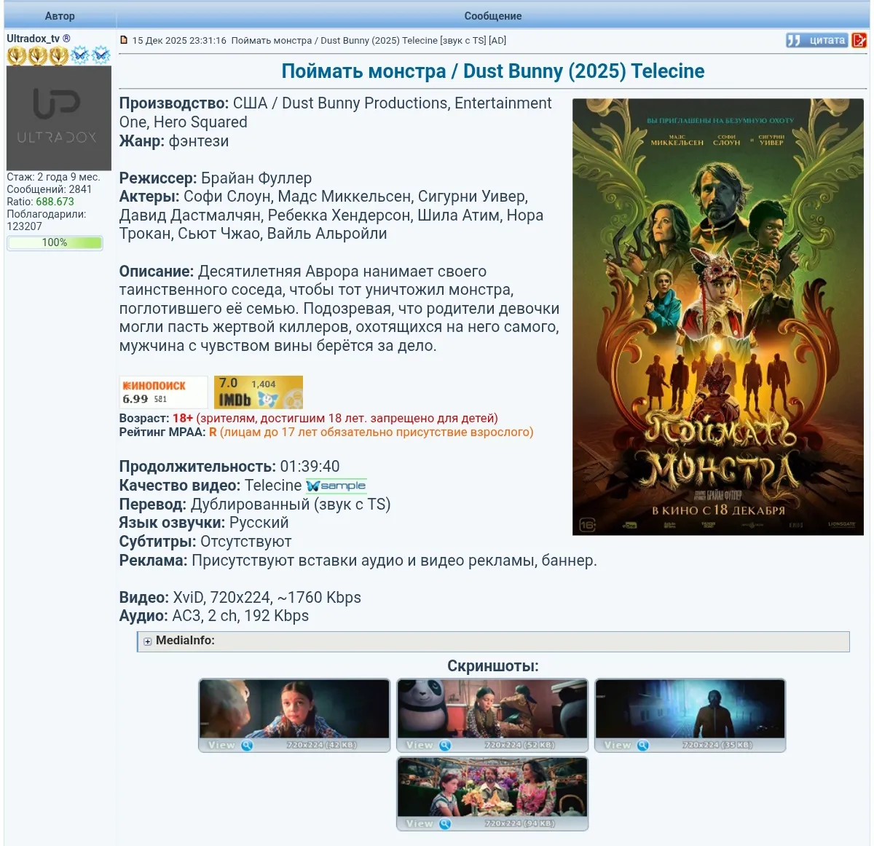Open the dinner table screenshot thumbnail
This screenshot has width=874, height=846.
(492, 787)
